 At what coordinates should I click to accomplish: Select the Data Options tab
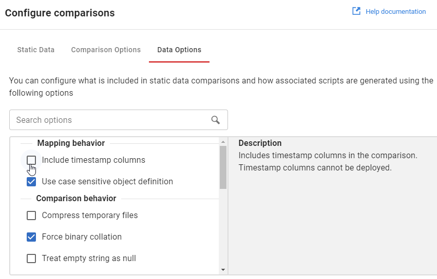[179, 50]
